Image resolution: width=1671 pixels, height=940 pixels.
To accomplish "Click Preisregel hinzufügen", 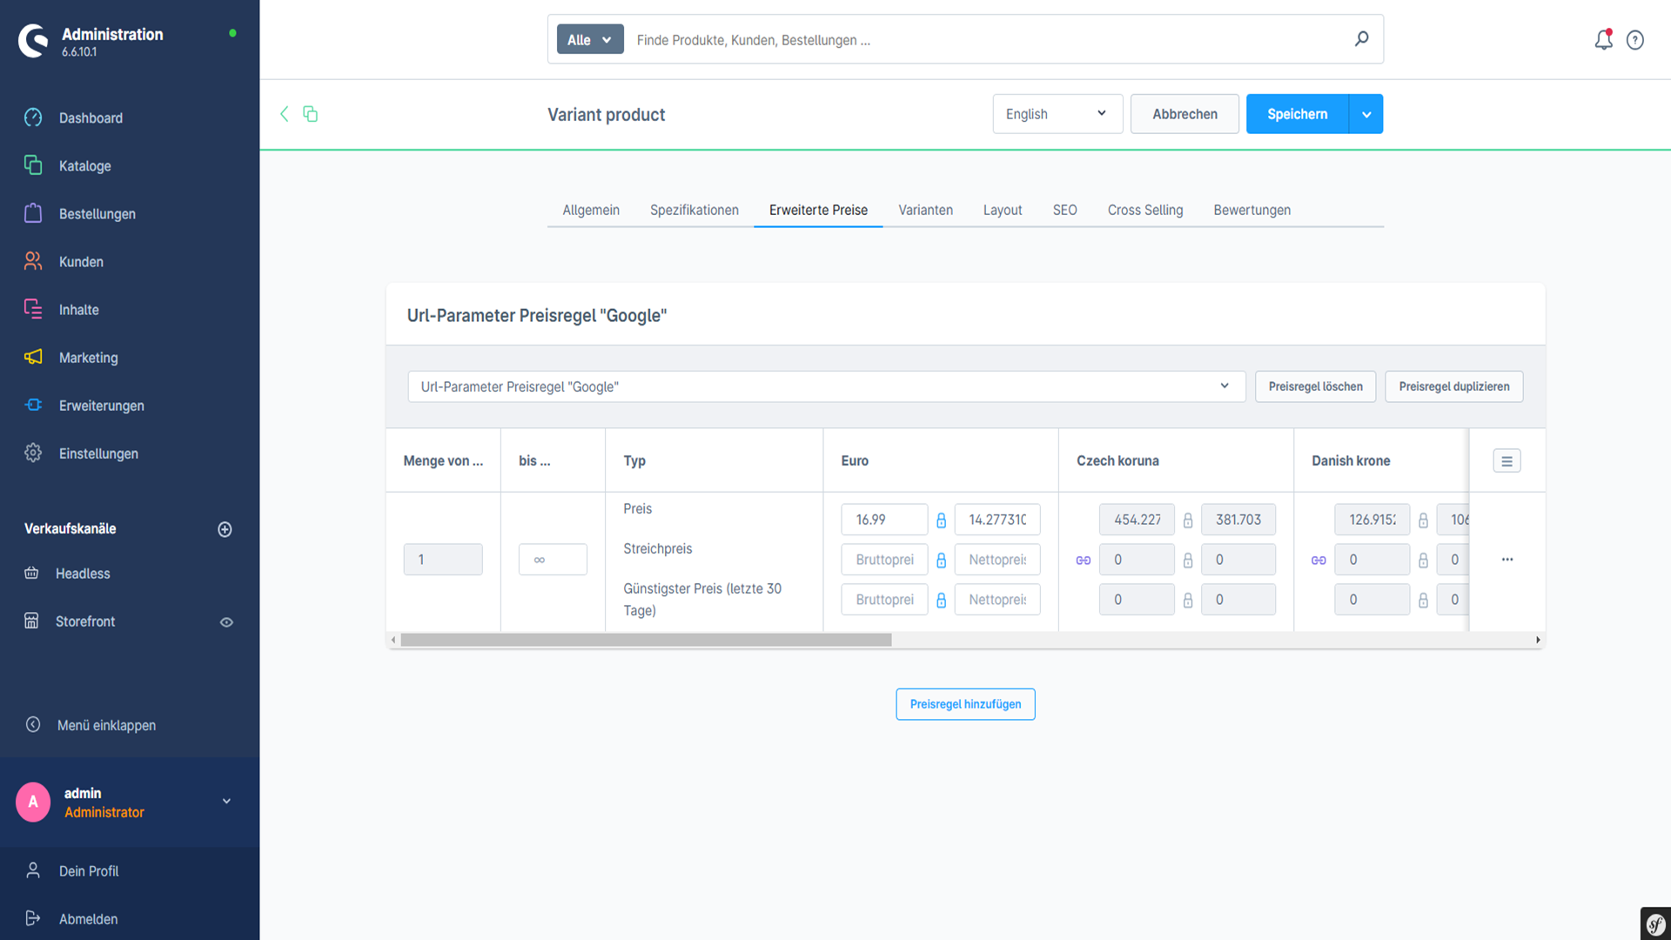I will [x=965, y=704].
